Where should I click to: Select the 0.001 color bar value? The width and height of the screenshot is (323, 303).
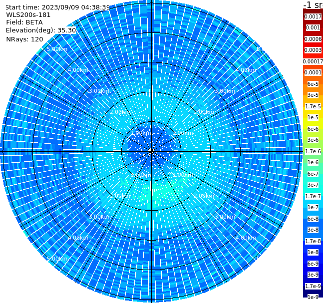[313, 27]
